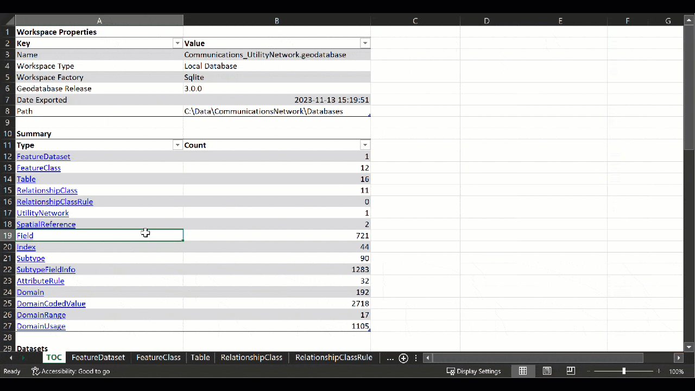This screenshot has height=391, width=695.
Task: Select column D header
Action: pos(486,21)
